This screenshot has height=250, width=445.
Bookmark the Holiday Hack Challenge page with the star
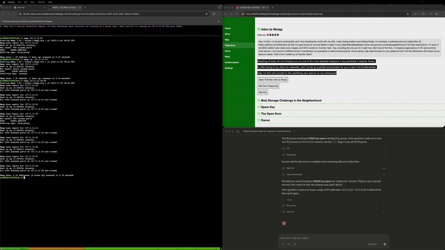408,14
